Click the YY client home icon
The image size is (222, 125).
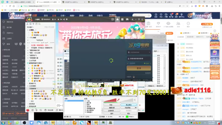pos(117,19)
